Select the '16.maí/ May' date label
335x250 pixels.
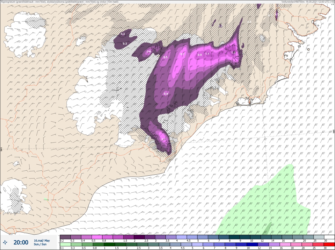click(42, 241)
